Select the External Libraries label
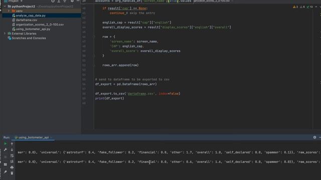321x180 pixels. [x=24, y=33]
